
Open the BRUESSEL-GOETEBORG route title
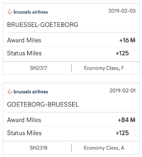(x=42, y=25)
